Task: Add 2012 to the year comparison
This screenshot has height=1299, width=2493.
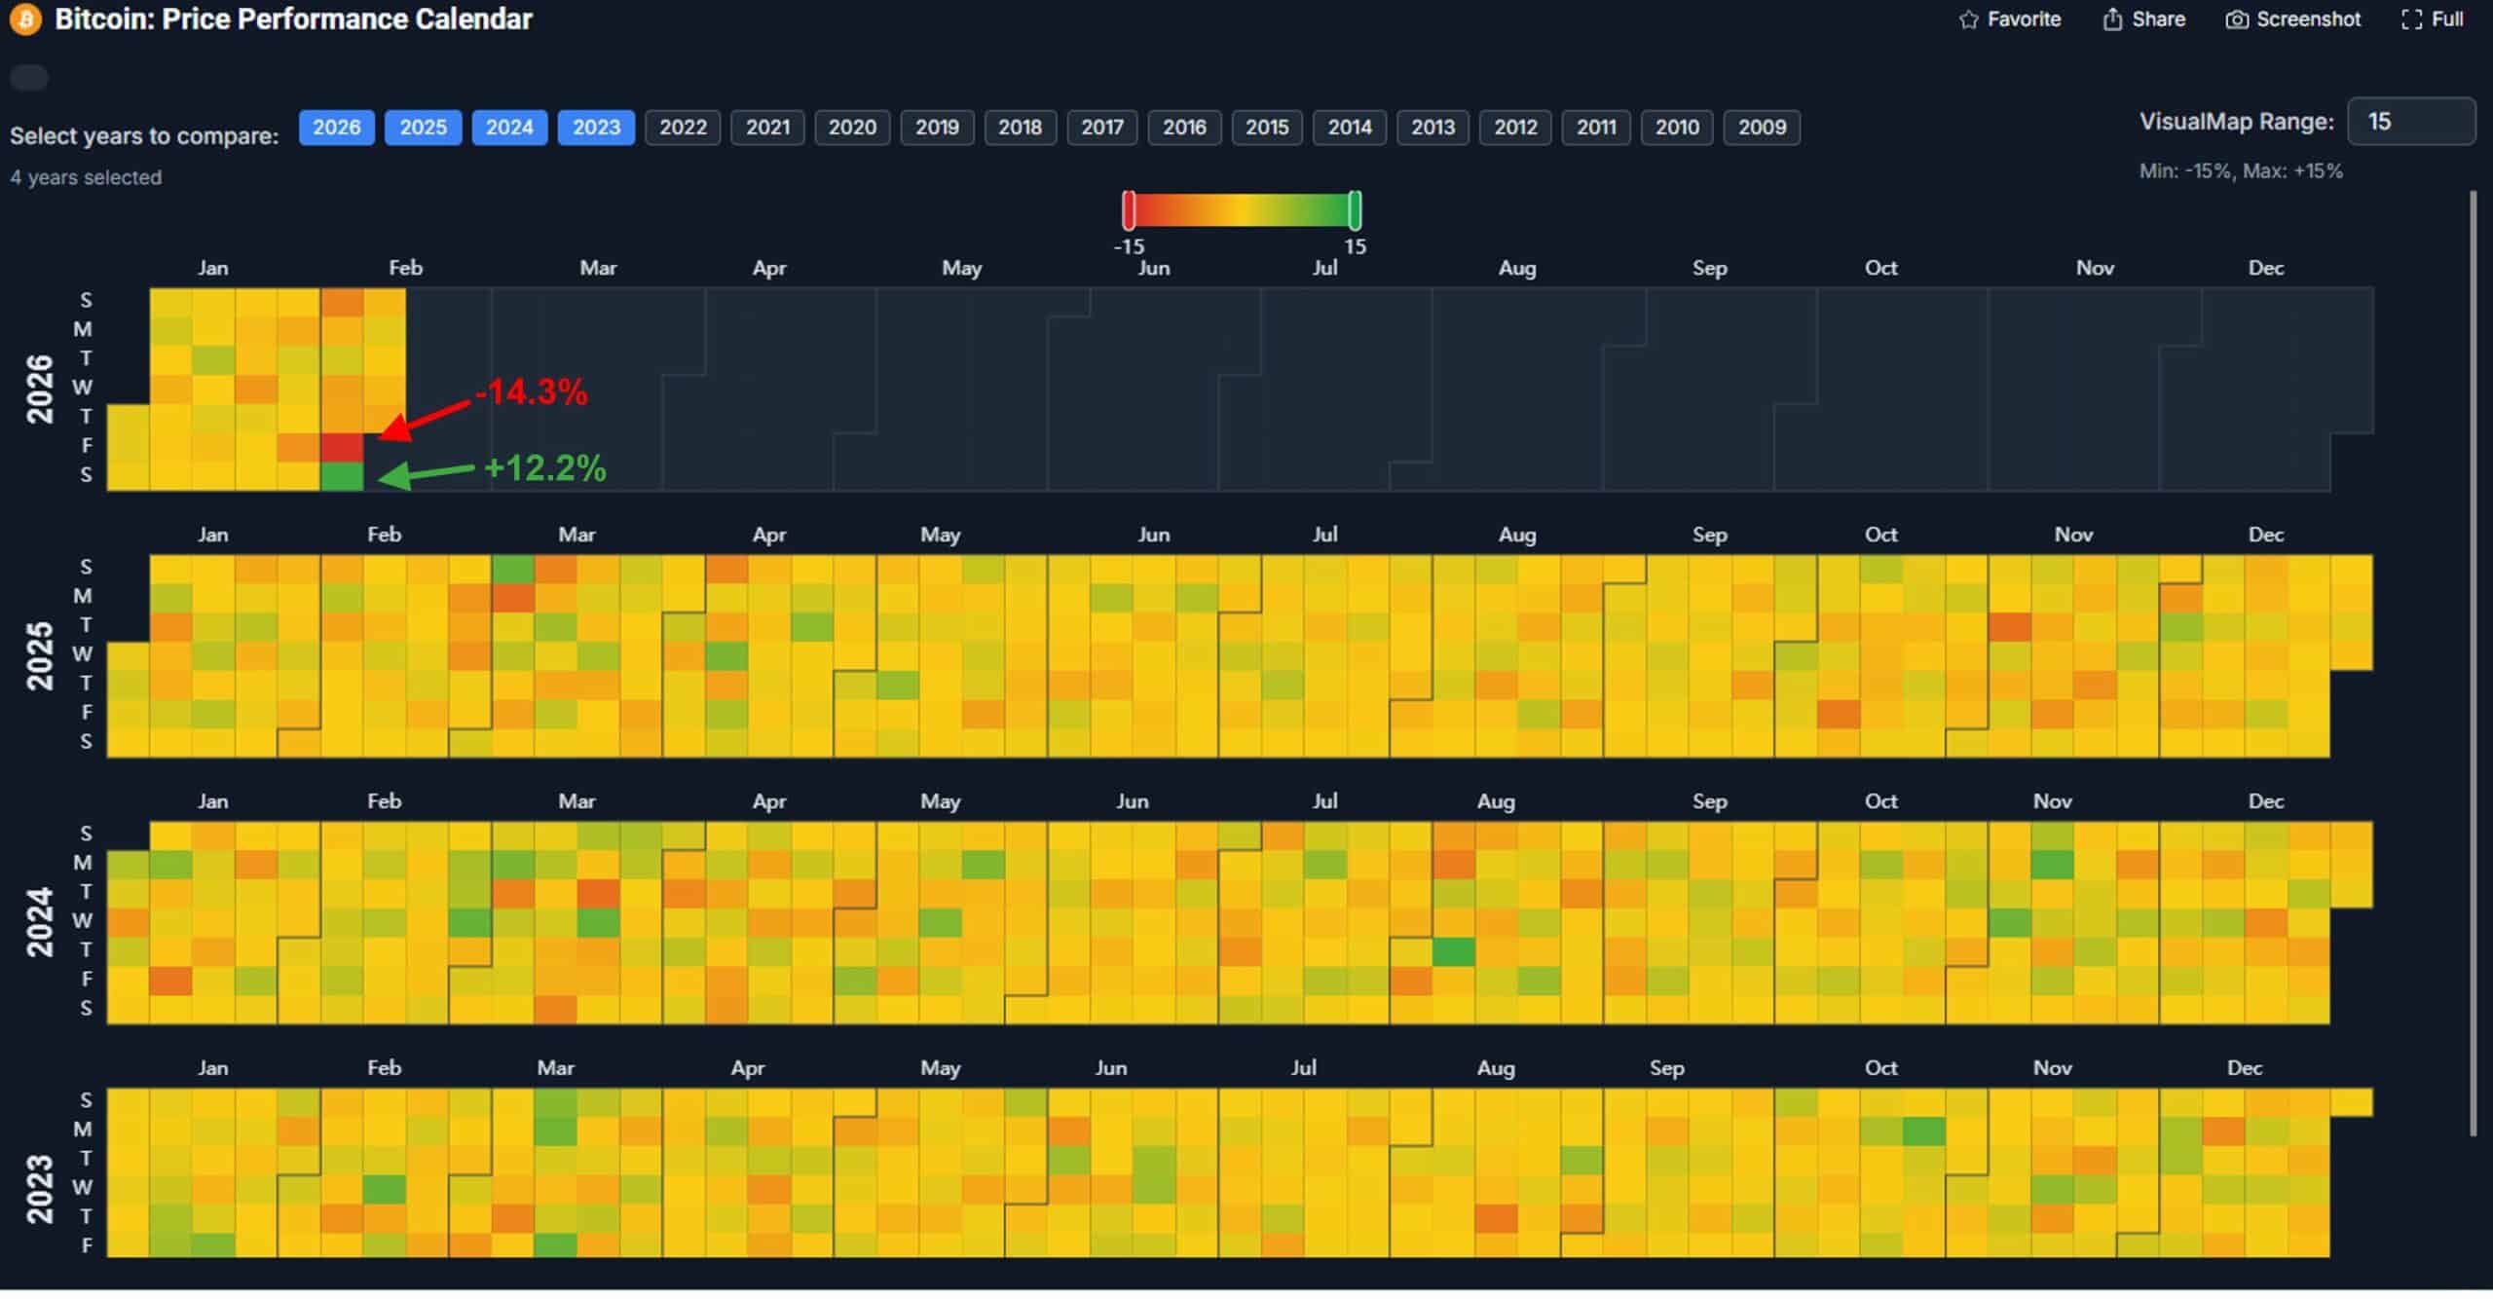Action: coord(1515,128)
